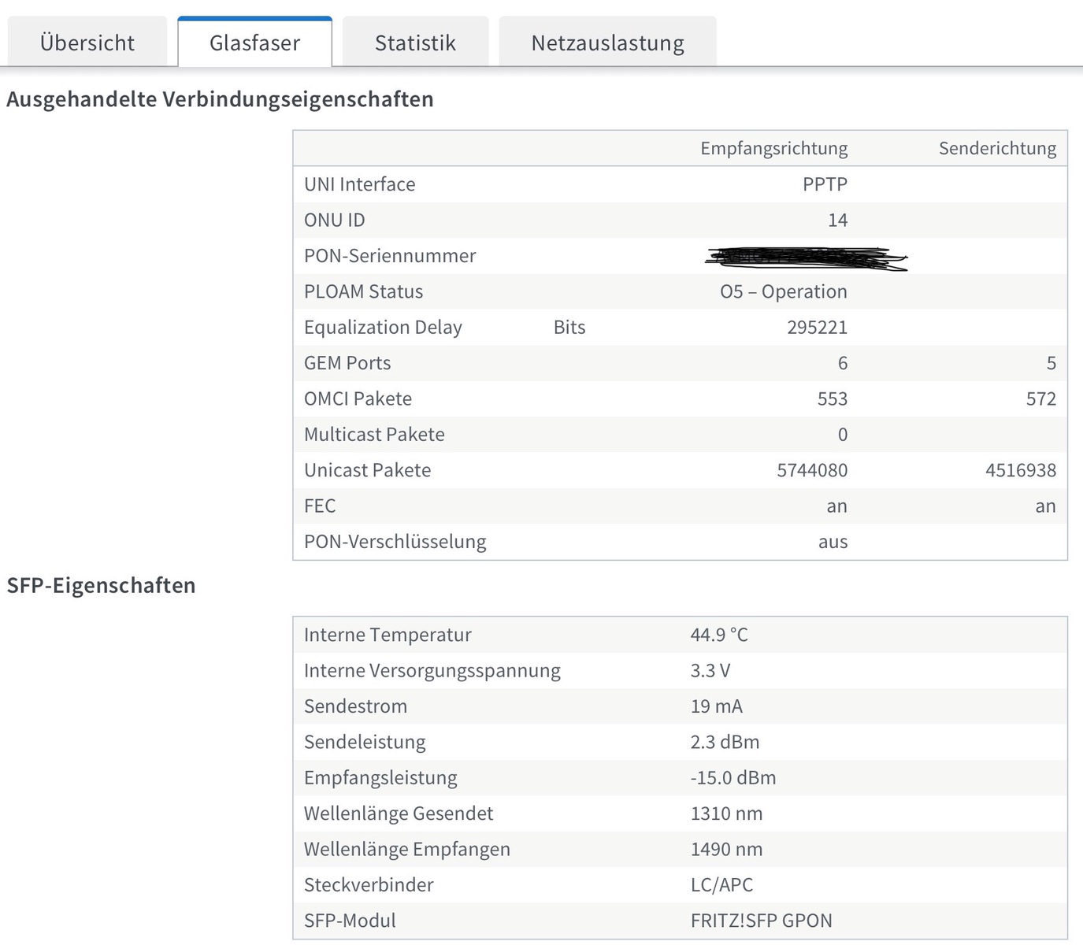
Task: Click OMCI Pakete value 553
Action: pos(832,398)
